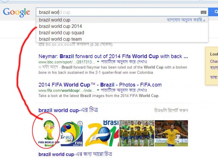Open the on-screen keyboard icon in search box
Image resolution: width=218 pixels, height=158 pixels.
click(x=203, y=12)
